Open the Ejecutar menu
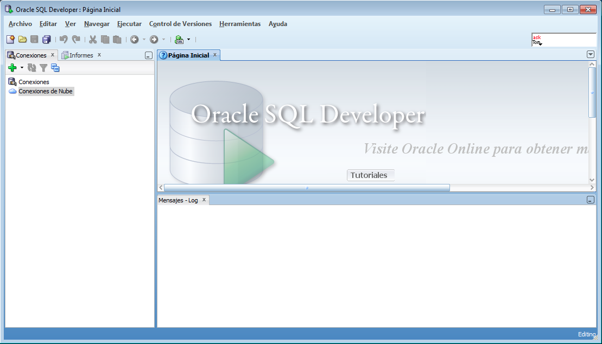 (x=129, y=24)
